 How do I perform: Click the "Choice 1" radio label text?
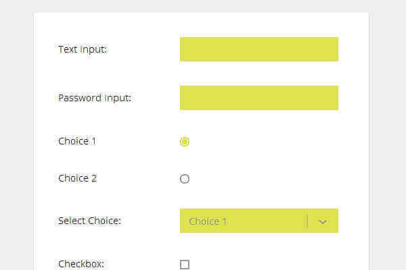(x=77, y=141)
